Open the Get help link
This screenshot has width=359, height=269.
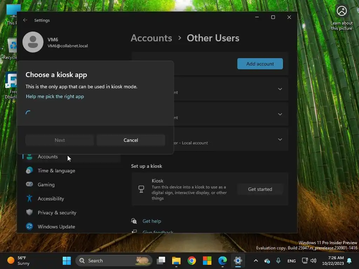pyautogui.click(x=151, y=221)
